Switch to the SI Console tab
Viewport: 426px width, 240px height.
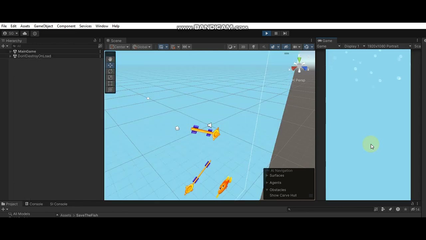59,204
